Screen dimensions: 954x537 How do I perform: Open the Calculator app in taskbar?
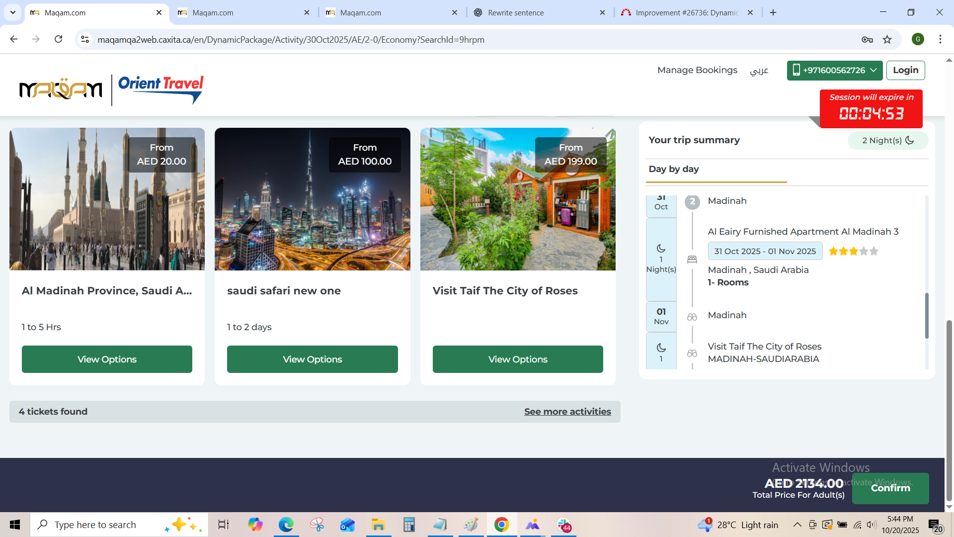click(409, 525)
